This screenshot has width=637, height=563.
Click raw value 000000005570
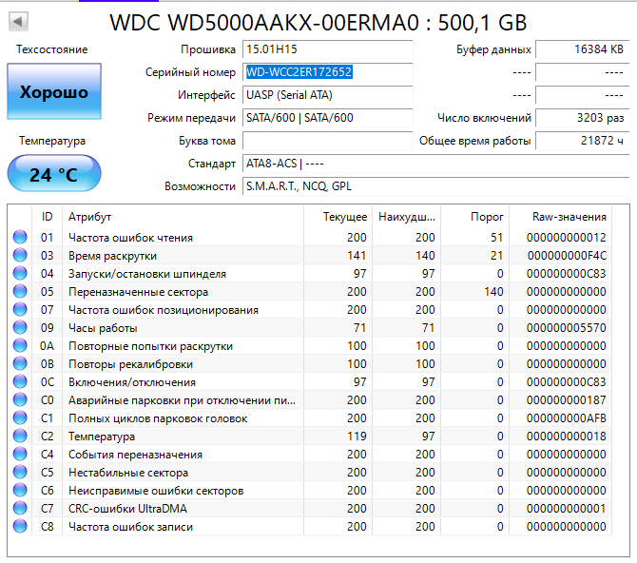coord(567,328)
